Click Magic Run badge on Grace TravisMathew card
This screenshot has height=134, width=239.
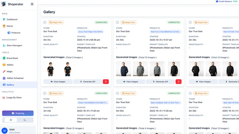pyautogui.click(x=56, y=93)
